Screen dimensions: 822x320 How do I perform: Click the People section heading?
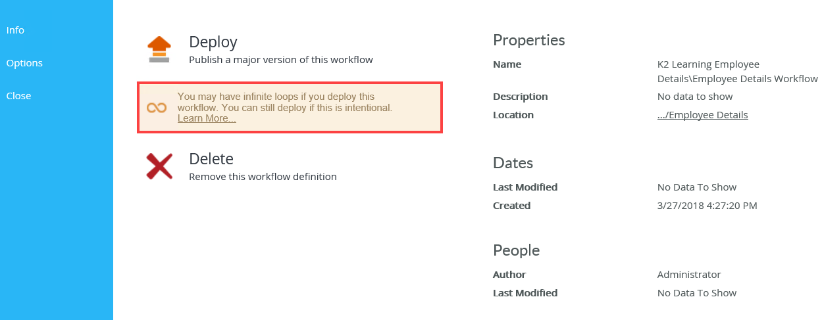click(x=516, y=250)
